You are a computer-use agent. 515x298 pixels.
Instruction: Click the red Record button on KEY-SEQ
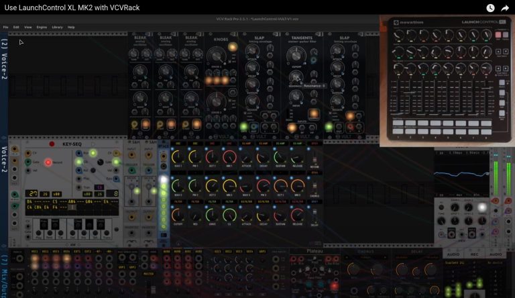pos(48,162)
